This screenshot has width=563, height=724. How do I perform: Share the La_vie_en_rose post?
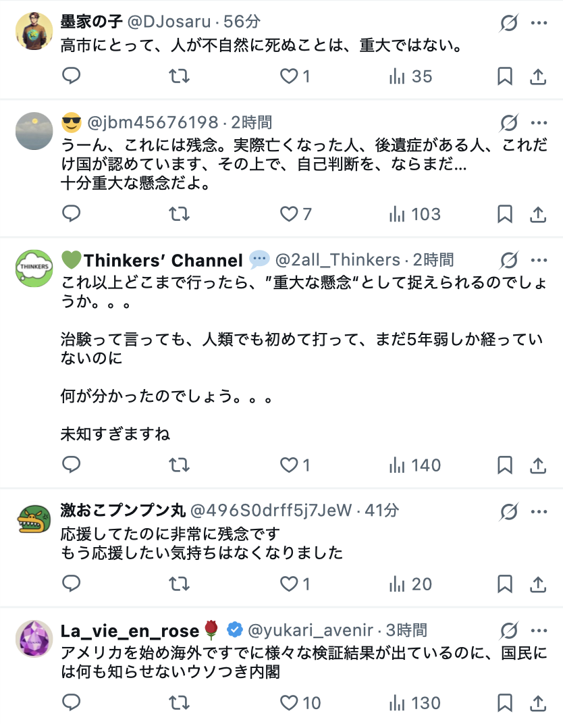[x=538, y=703]
